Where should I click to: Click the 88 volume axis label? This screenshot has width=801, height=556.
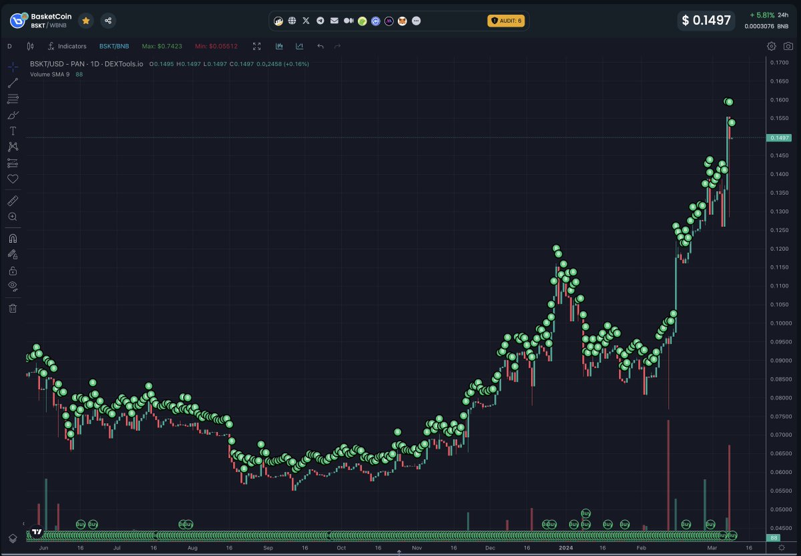774,537
